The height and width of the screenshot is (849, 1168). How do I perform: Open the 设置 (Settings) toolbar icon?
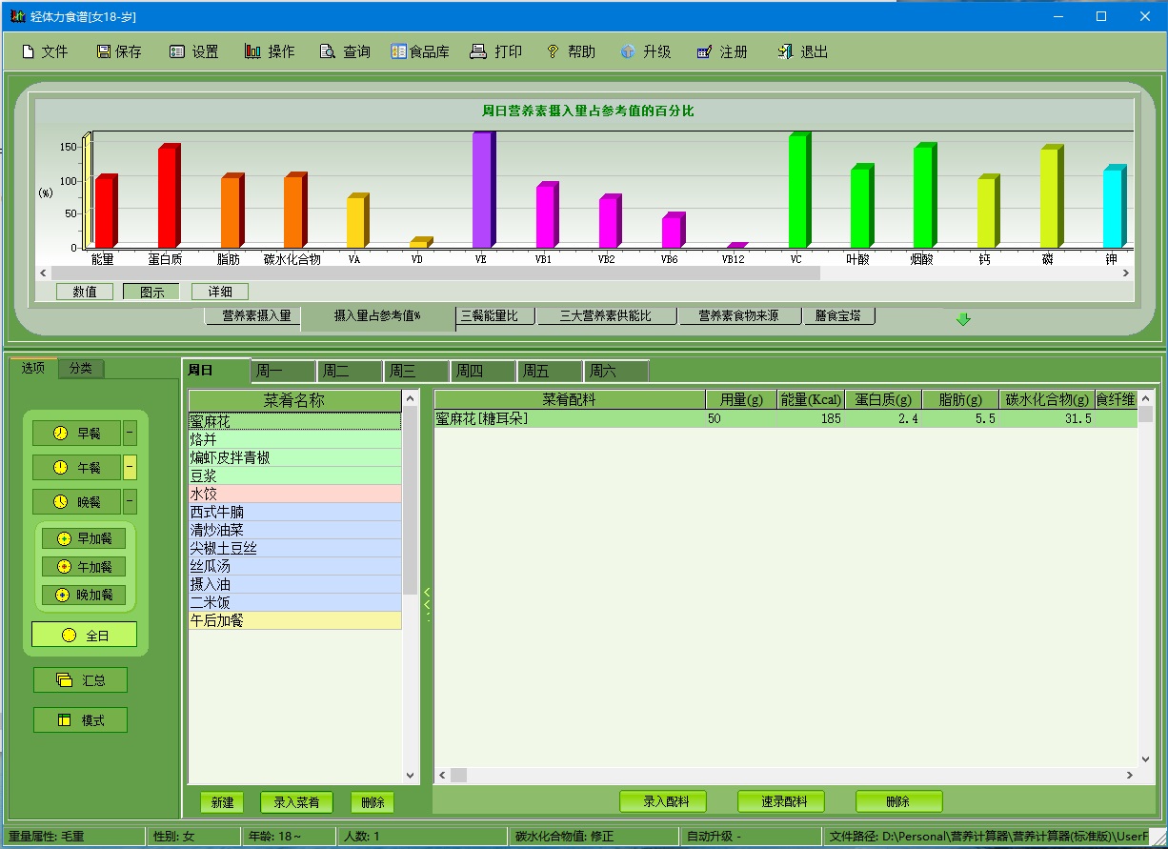[177, 52]
